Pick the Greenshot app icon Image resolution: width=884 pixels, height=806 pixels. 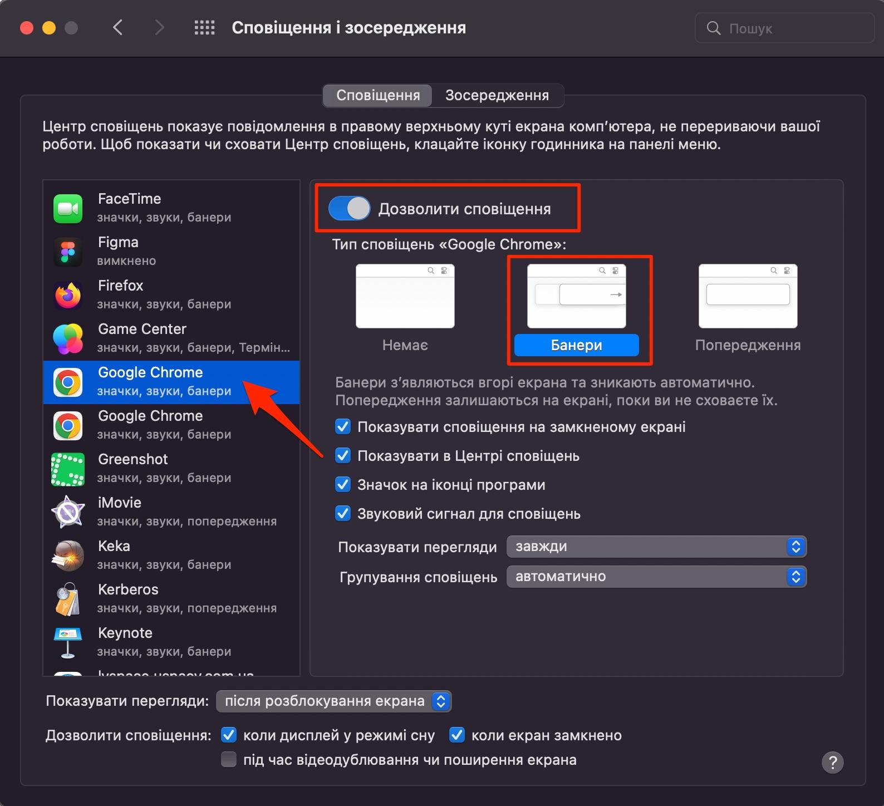(x=68, y=469)
